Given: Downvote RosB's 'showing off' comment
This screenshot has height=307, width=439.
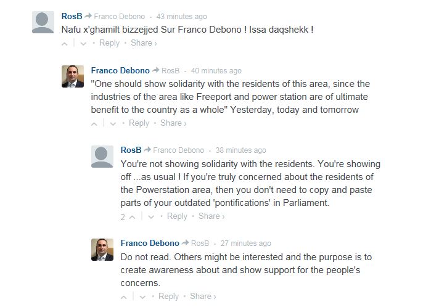Looking at the screenshot, I should pyautogui.click(x=152, y=217).
